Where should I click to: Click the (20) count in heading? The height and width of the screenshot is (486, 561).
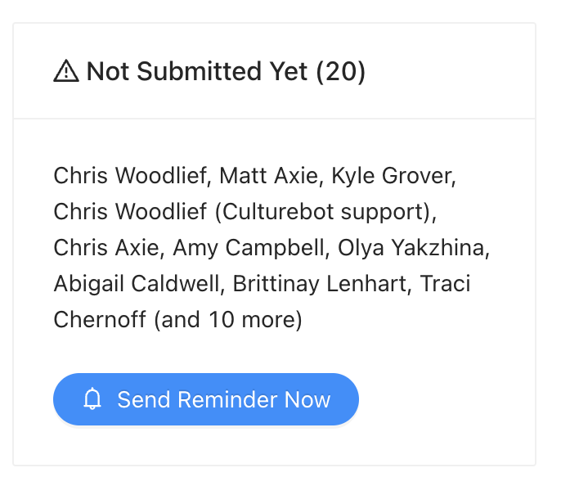tap(340, 72)
